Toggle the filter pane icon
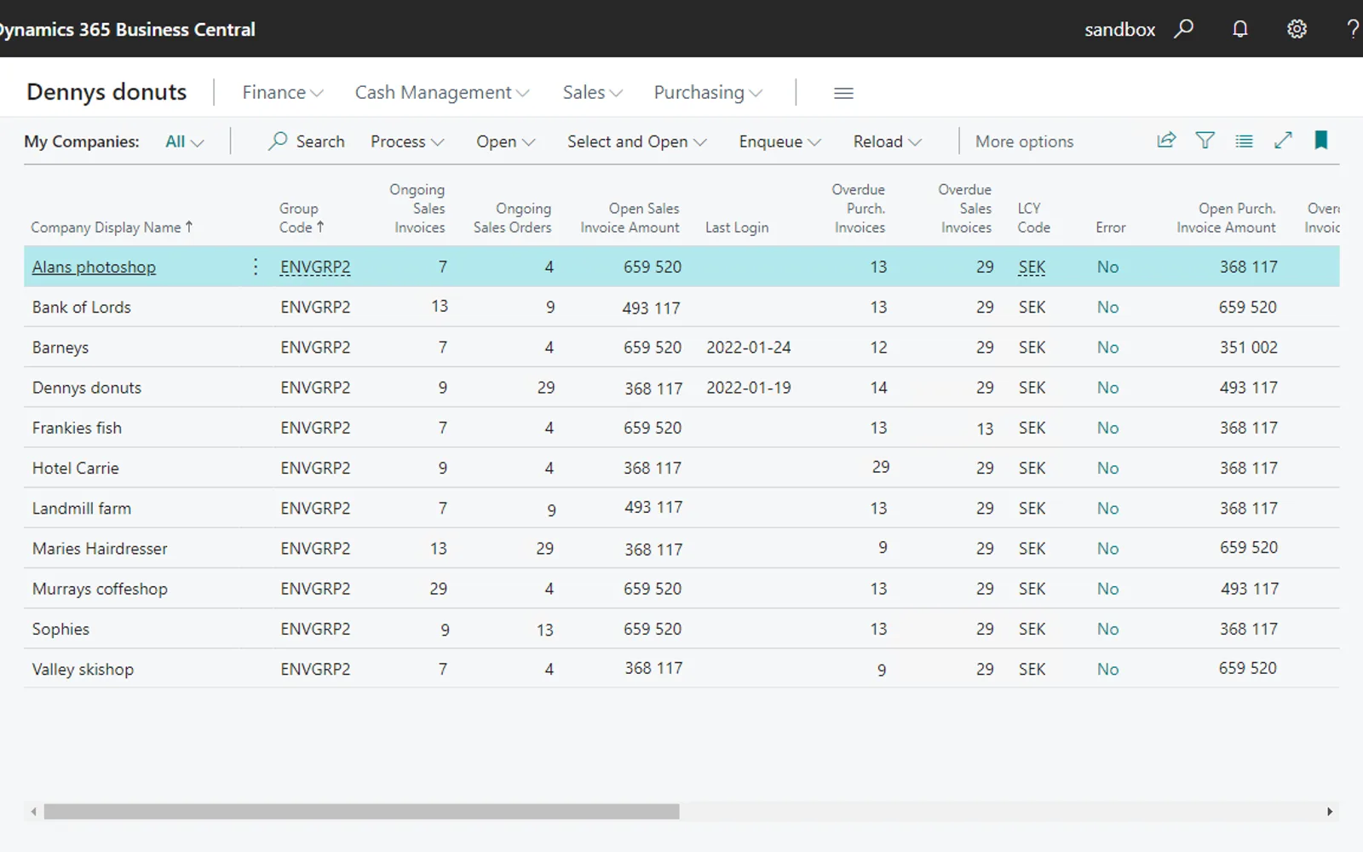 pos(1205,141)
